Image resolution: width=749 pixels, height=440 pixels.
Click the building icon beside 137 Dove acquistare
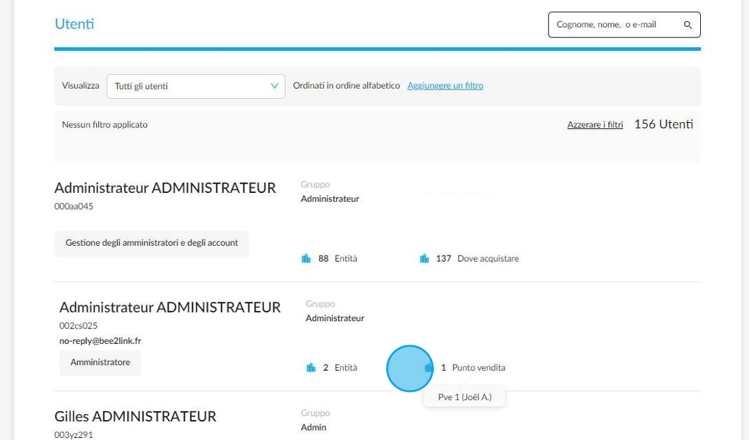(x=424, y=258)
